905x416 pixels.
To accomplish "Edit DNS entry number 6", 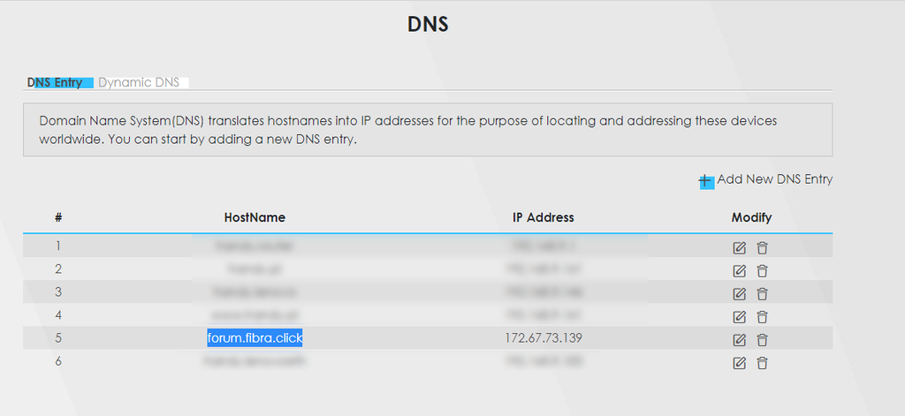I will point(740,363).
